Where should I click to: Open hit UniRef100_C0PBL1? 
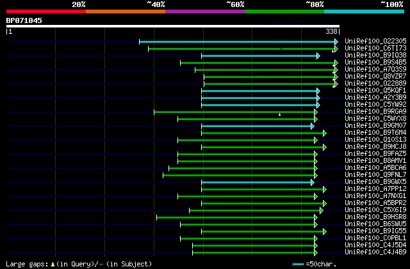(x=375, y=238)
